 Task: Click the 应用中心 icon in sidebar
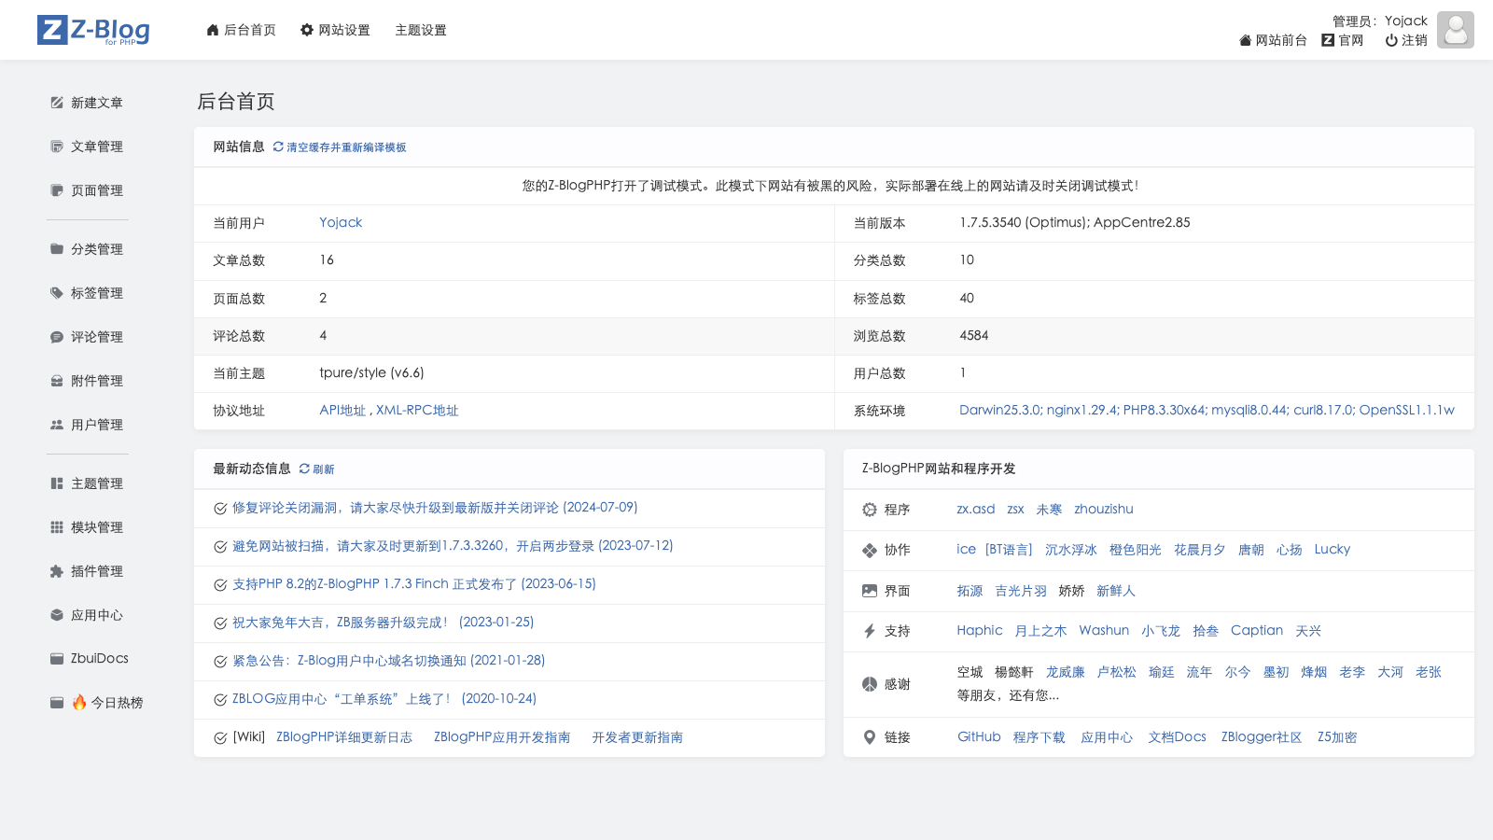(x=57, y=615)
